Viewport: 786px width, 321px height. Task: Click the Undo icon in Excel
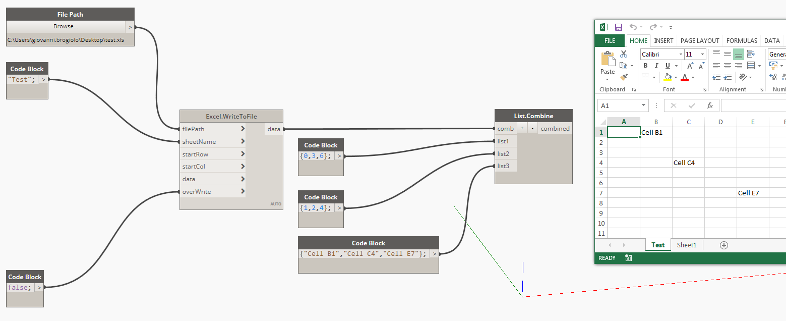point(633,27)
